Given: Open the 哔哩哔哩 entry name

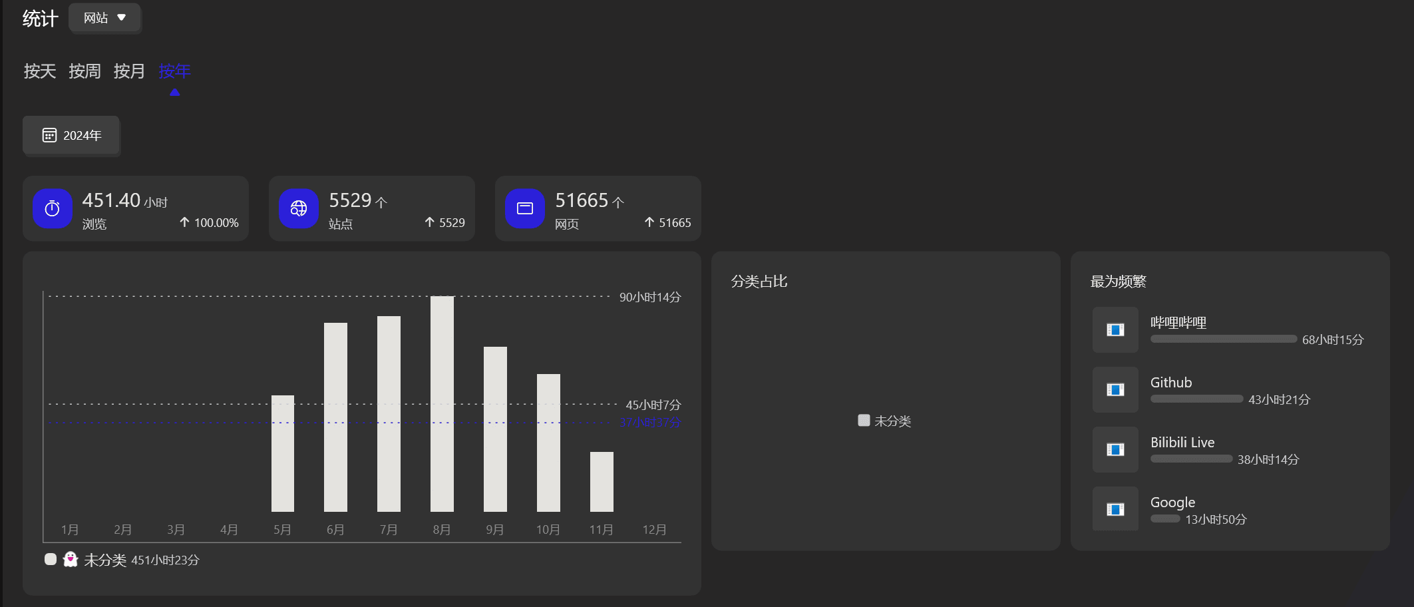Looking at the screenshot, I should (1178, 323).
